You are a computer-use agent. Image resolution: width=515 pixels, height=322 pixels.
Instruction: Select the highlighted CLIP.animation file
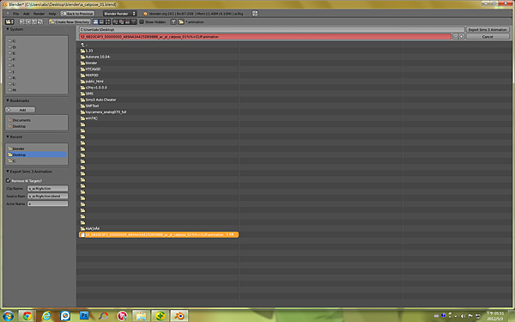(159, 234)
